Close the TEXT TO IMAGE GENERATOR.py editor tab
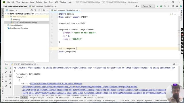184x103 pixels. (x=79, y=10)
